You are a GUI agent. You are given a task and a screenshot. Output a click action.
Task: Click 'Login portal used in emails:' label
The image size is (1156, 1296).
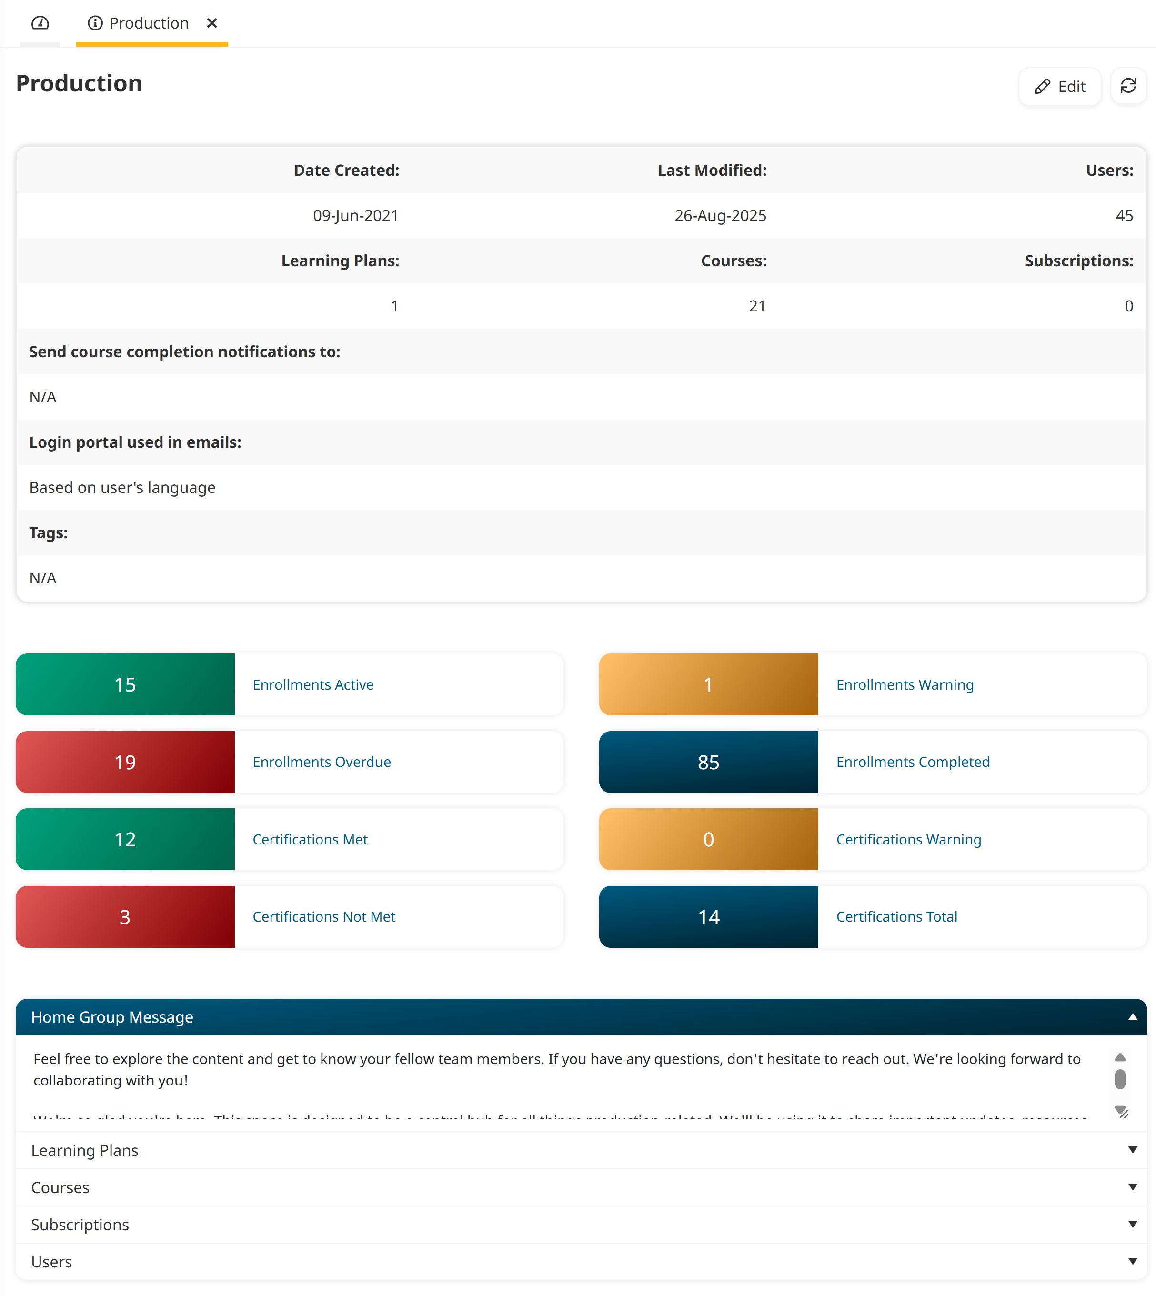coord(135,442)
